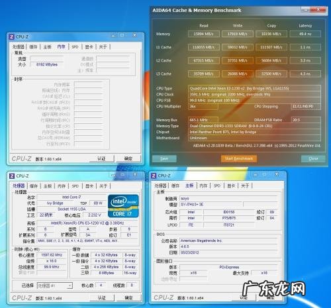Click the Memory Write result field in AIDA64
331x308 pixels.
(238, 34)
